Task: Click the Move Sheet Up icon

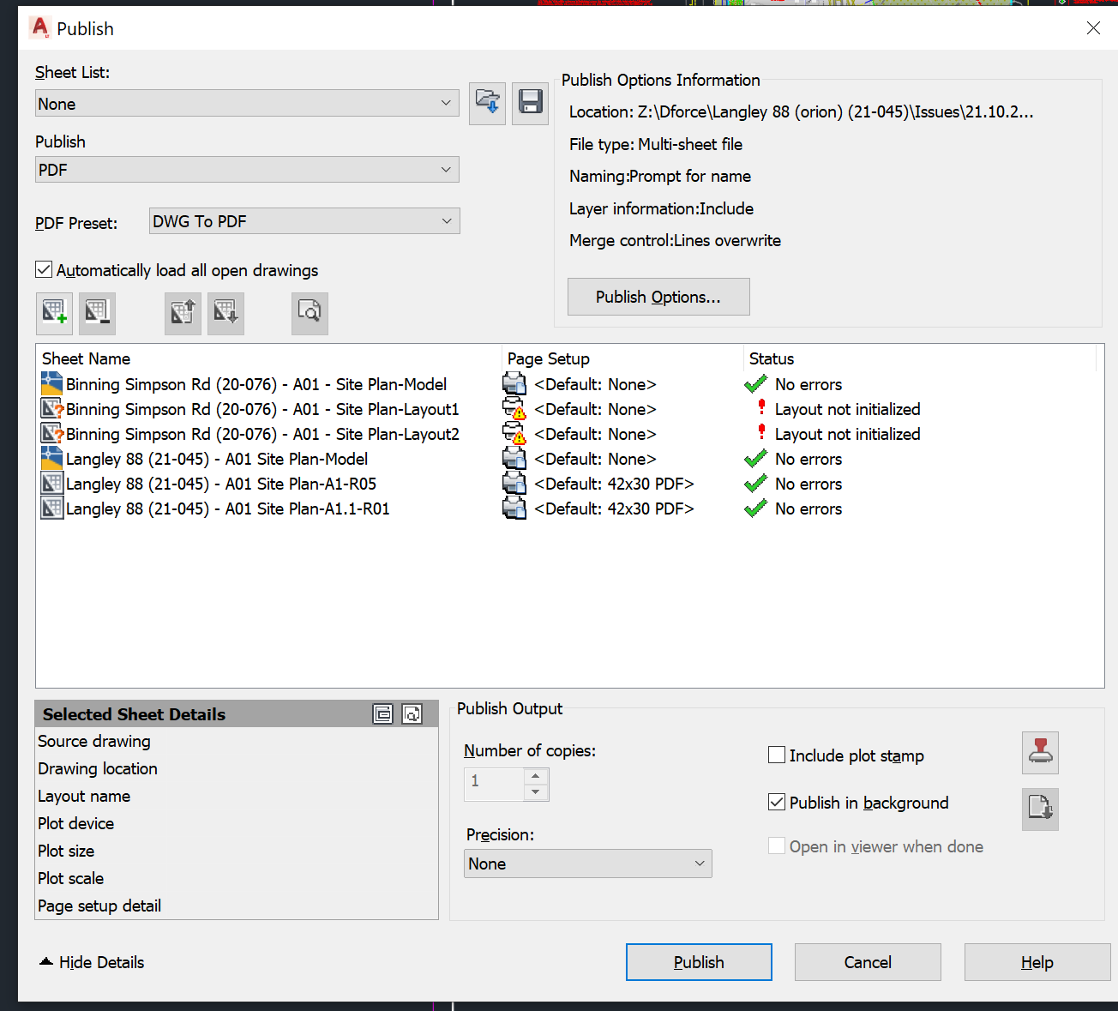Action: click(x=183, y=313)
